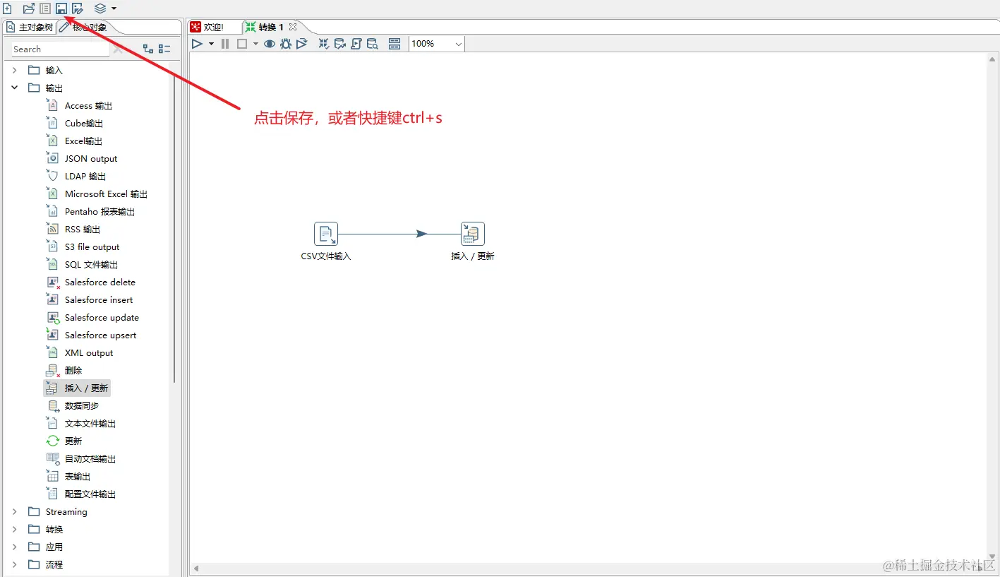Viewport: 1000px width, 577px height.
Task: Switch to the 核心对象 tab
Action: pyautogui.click(x=83, y=27)
